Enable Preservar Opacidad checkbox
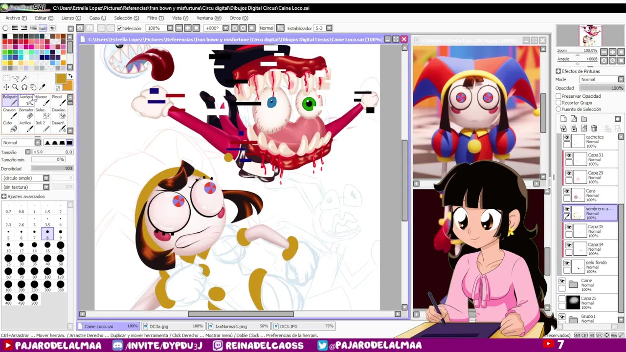 point(559,96)
